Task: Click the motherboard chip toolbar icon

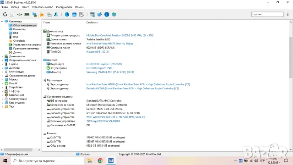Action: click(x=19, y=14)
